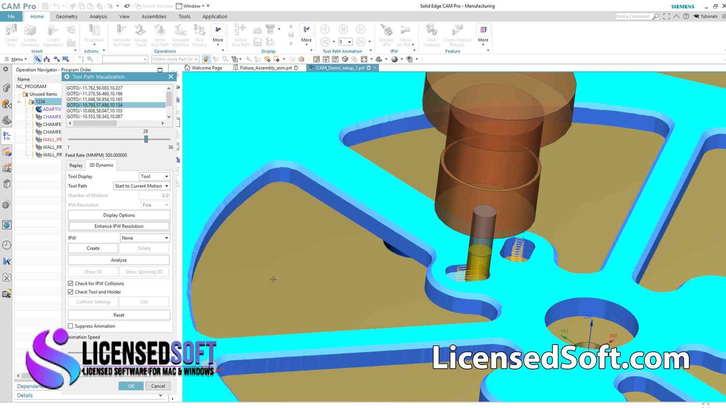
Task: Open the Web Browser globe sidebar icon
Action: [6, 225]
